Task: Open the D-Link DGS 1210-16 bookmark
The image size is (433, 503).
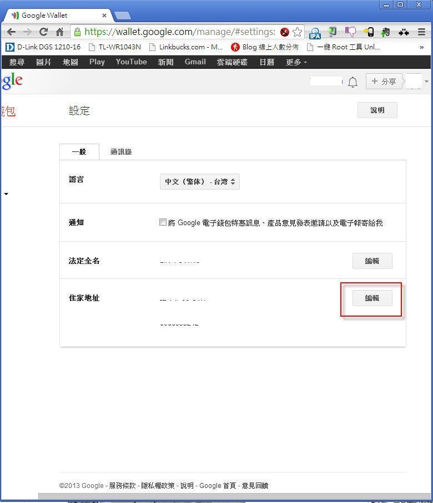Action: pyautogui.click(x=43, y=47)
